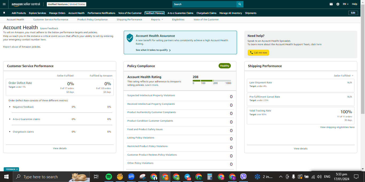Image resolution: width=365 pixels, height=182 pixels.
Task: Open the EN language dropdown
Action: [346, 4]
